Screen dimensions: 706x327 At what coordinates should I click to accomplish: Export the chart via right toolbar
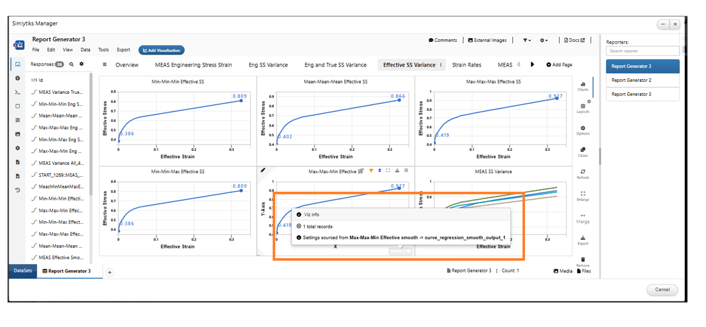(x=583, y=239)
